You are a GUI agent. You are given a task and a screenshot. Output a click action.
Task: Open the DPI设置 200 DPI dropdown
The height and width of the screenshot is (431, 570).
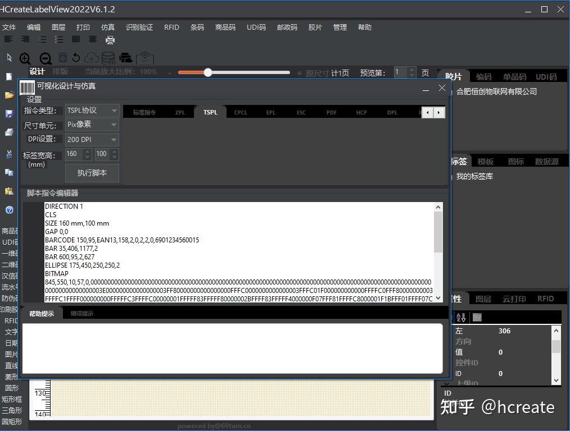pos(92,139)
